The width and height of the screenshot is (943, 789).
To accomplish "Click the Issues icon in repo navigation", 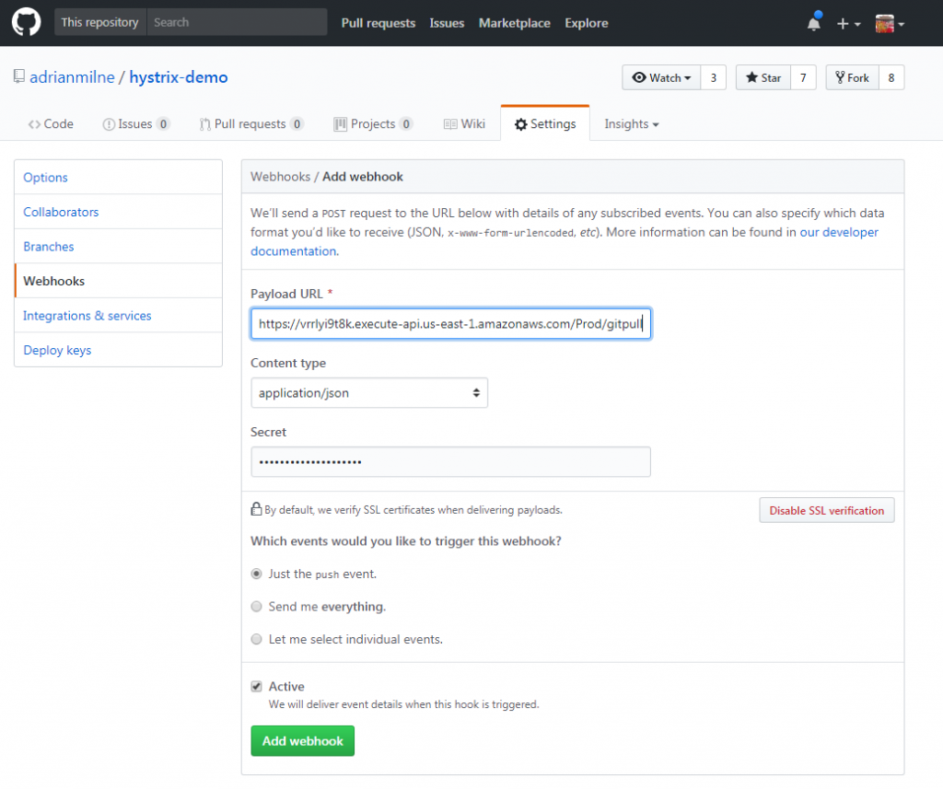I will point(108,122).
